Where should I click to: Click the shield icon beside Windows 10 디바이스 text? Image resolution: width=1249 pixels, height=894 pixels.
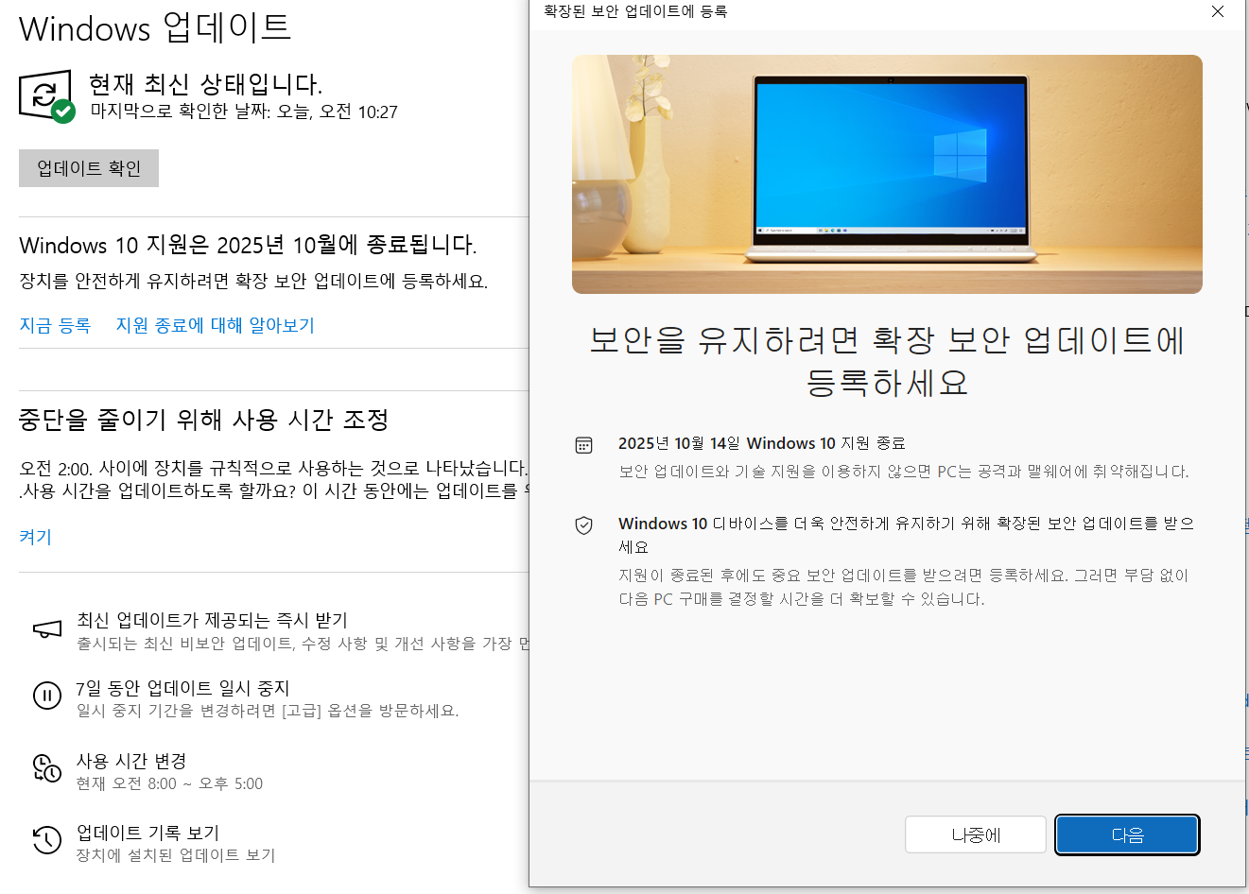click(584, 525)
